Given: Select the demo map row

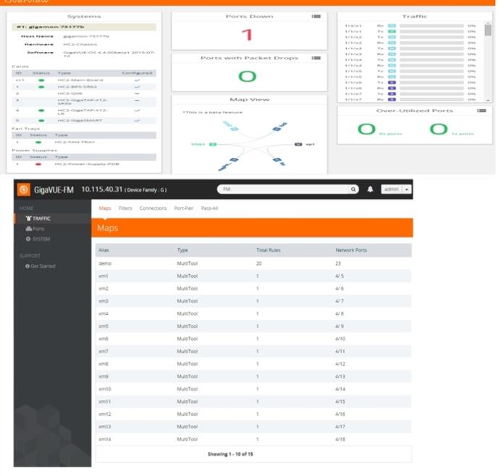Looking at the screenshot, I should click(253, 264).
